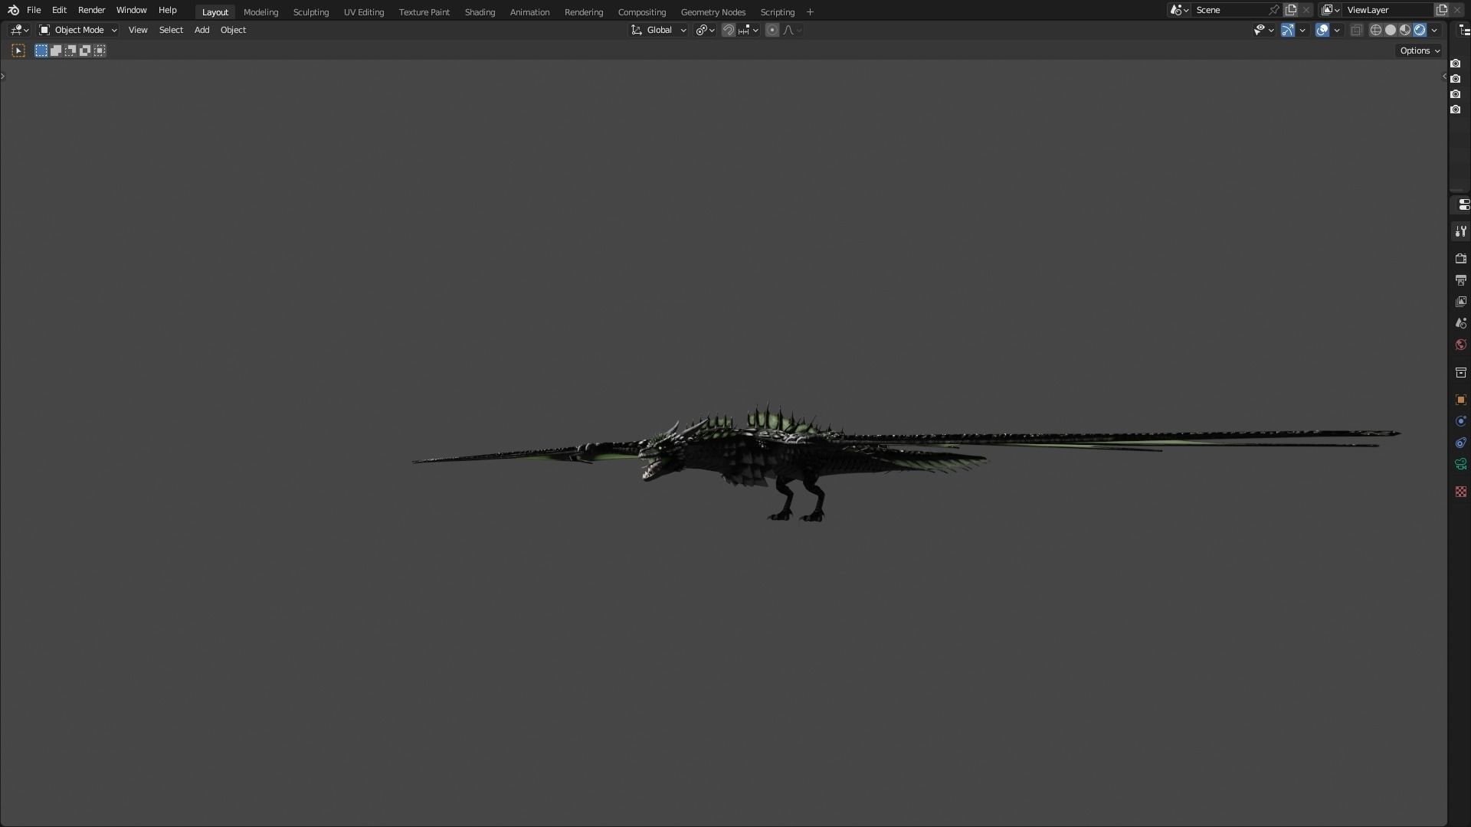Toggle proportional editing
The image size is (1471, 827).
click(772, 30)
